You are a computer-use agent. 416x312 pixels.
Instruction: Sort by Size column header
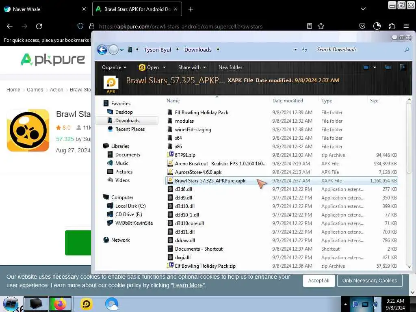(374, 101)
